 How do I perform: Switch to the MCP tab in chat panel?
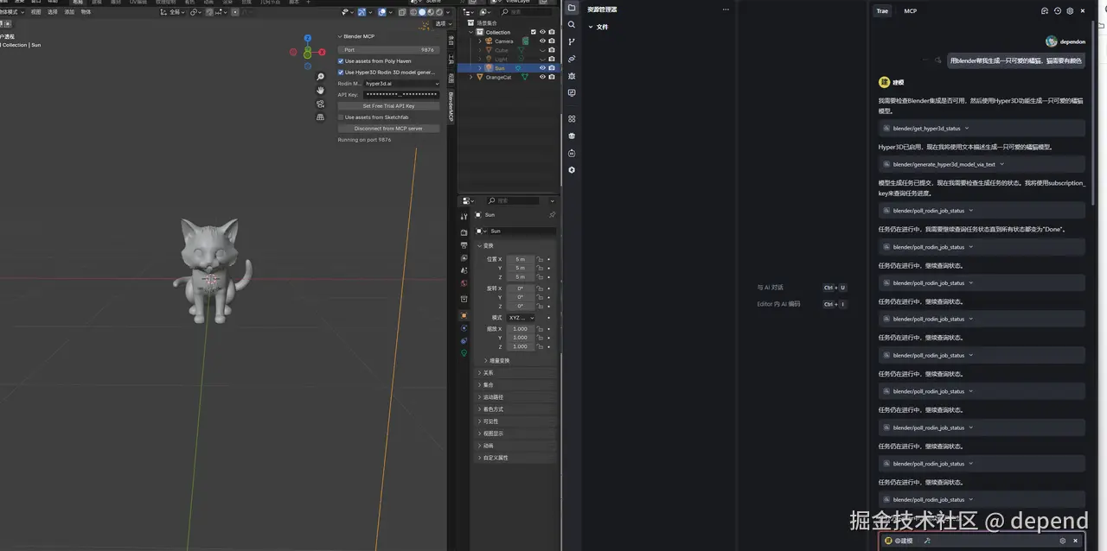910,11
